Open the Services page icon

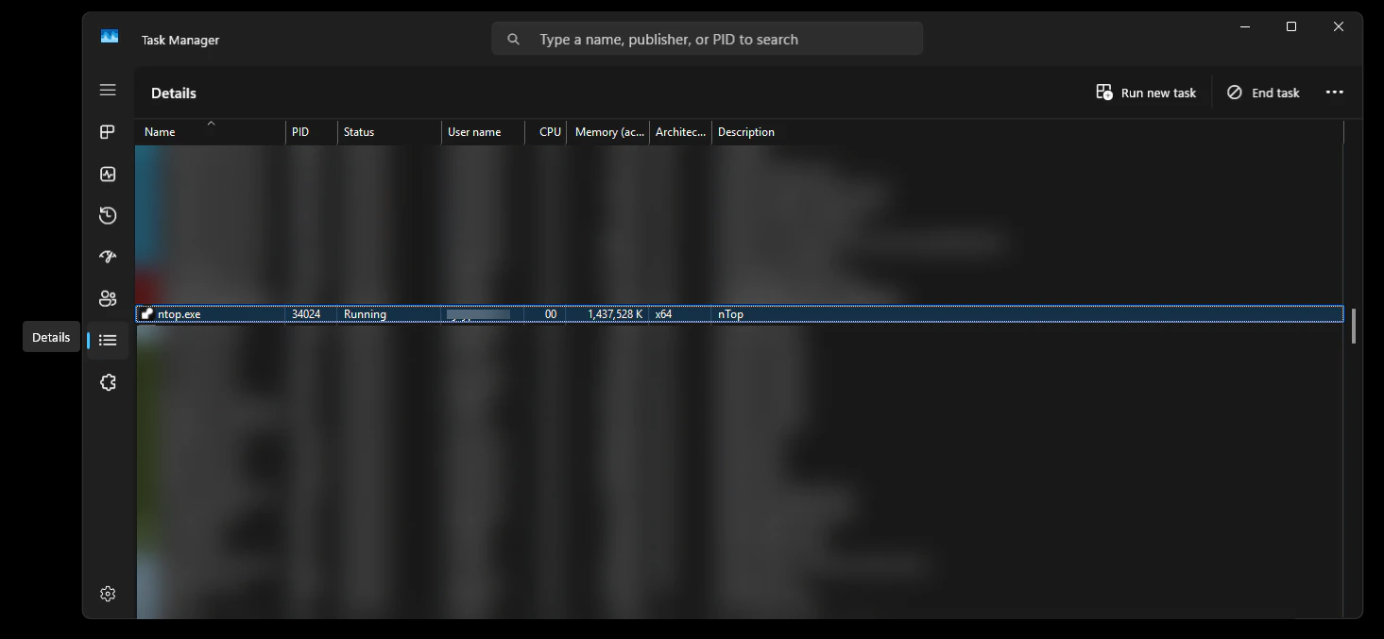[108, 382]
